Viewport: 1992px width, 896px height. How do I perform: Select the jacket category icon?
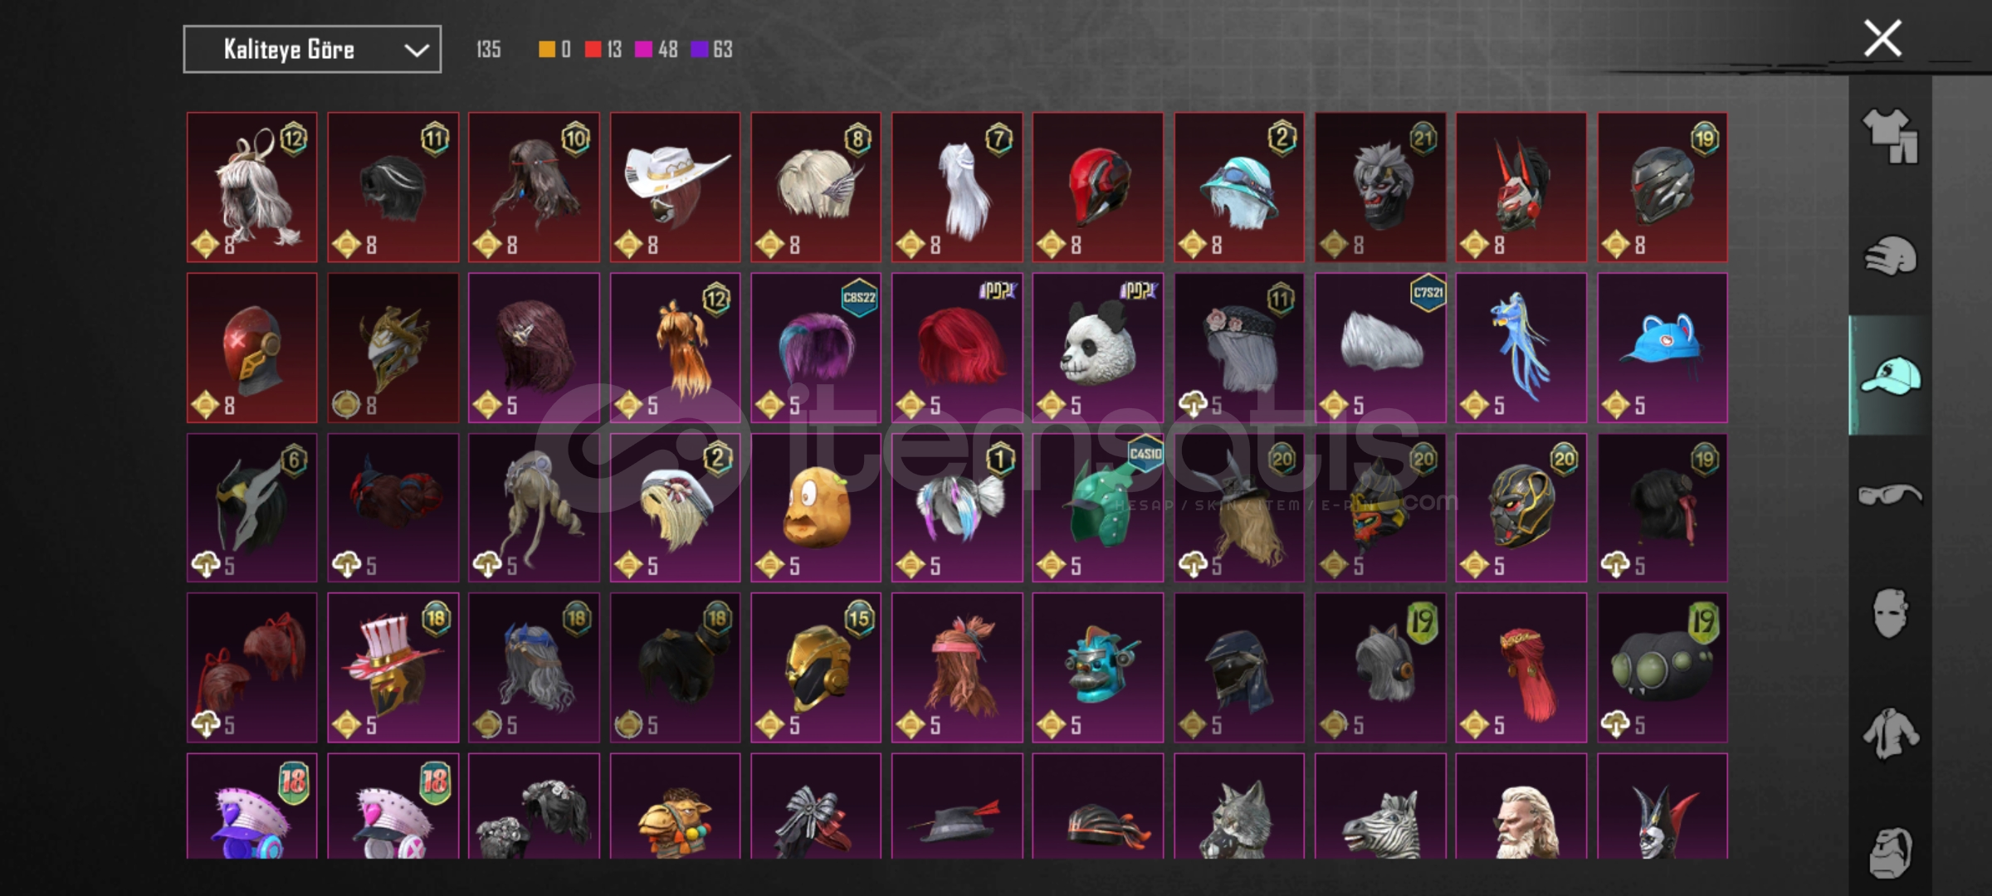click(1890, 733)
